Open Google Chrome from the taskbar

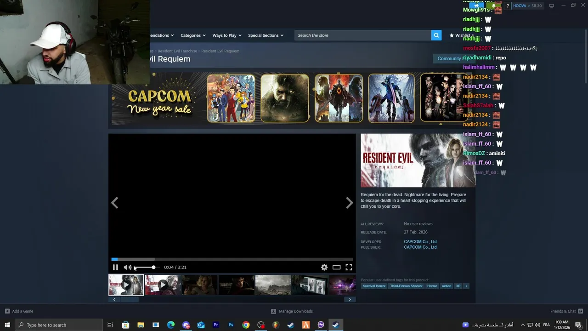coord(246,325)
